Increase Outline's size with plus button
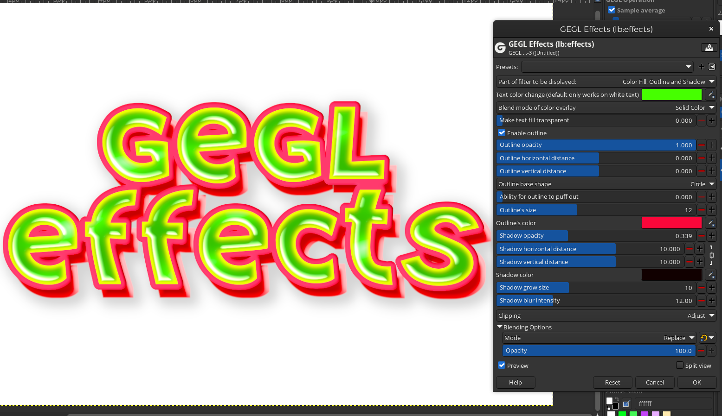 [x=712, y=210]
